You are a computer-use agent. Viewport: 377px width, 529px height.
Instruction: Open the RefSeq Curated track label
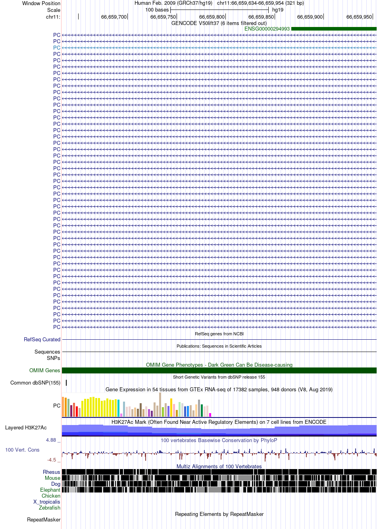[x=42, y=339]
